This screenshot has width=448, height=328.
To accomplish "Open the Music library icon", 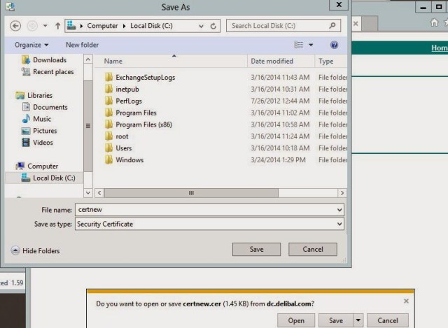I will [x=27, y=119].
